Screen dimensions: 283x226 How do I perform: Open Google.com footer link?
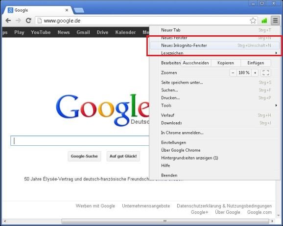tap(259, 212)
